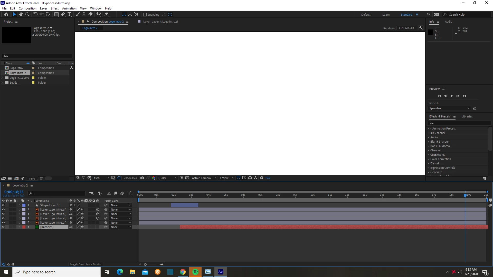Take snapshot with camera icon
Screen dimensions: 493x277
(x=142, y=178)
